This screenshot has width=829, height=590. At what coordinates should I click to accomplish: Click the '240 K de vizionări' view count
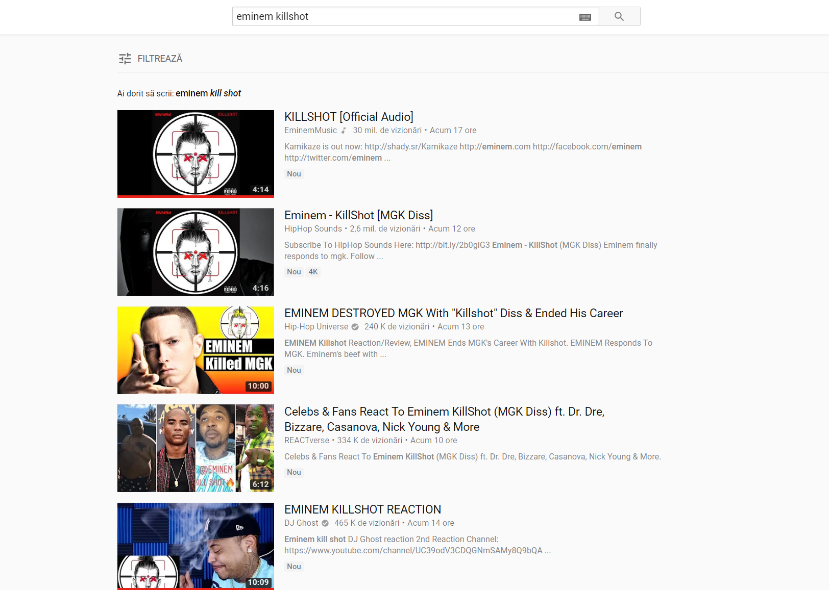pos(397,327)
